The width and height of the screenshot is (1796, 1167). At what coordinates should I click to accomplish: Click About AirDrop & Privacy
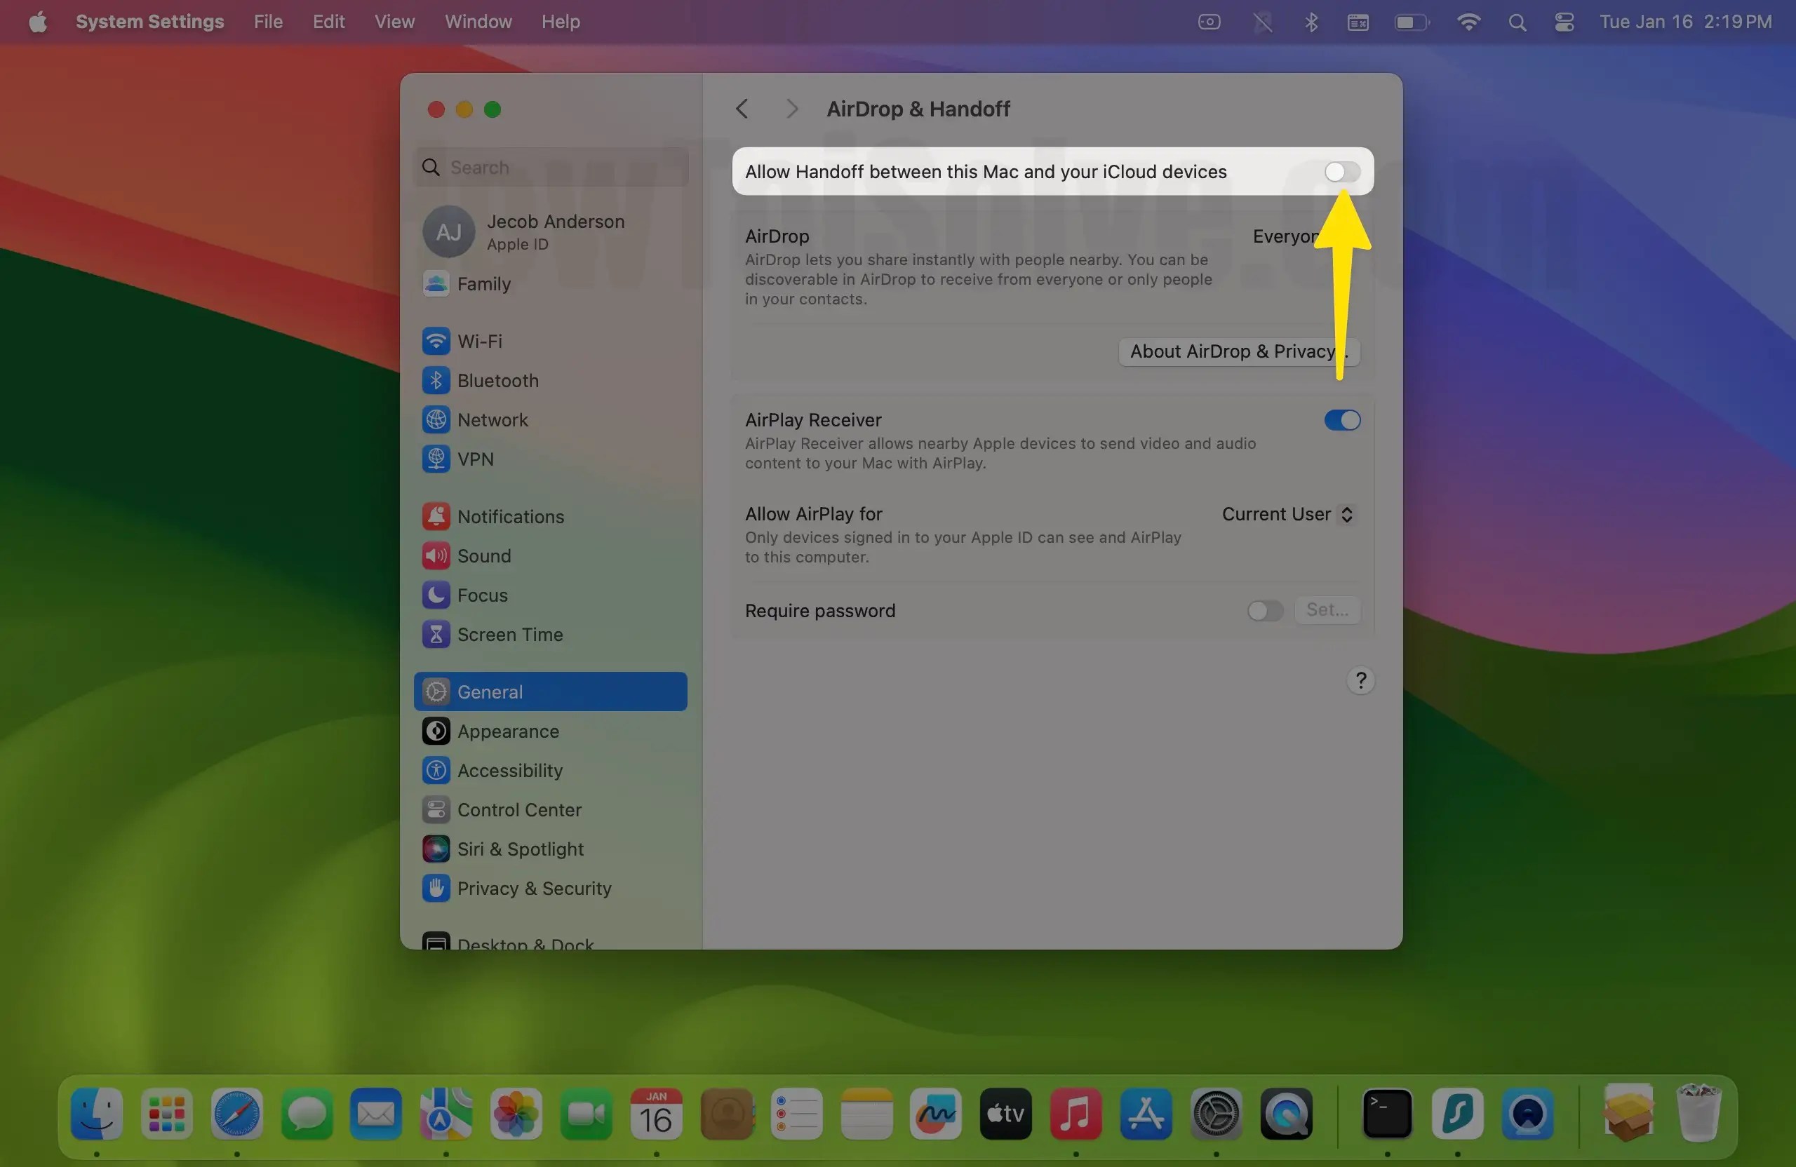coord(1238,351)
